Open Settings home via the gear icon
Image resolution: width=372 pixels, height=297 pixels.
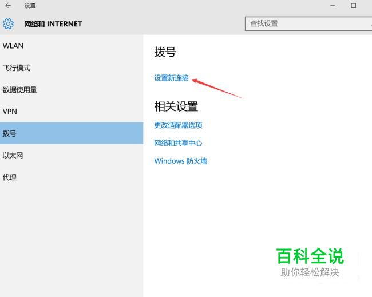click(x=8, y=23)
